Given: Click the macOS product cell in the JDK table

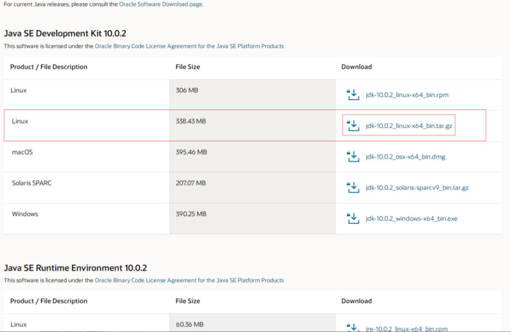Looking at the screenshot, I should 23,152.
